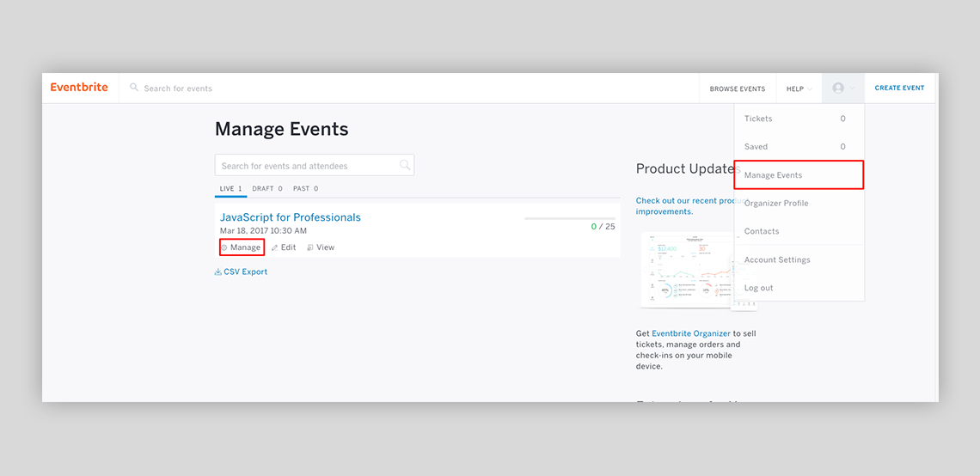Open Browse Events
Image resolution: width=980 pixels, height=476 pixels.
(737, 88)
